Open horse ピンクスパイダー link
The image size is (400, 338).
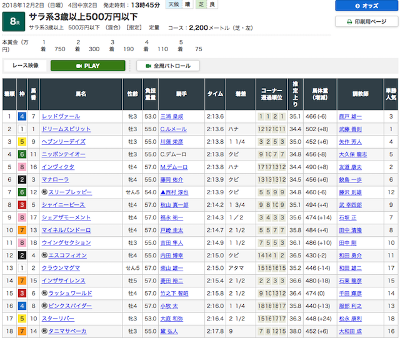point(70,306)
